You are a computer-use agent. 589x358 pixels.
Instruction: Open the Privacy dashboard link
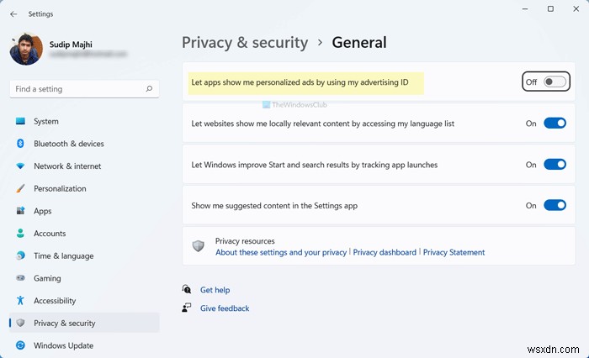click(385, 252)
